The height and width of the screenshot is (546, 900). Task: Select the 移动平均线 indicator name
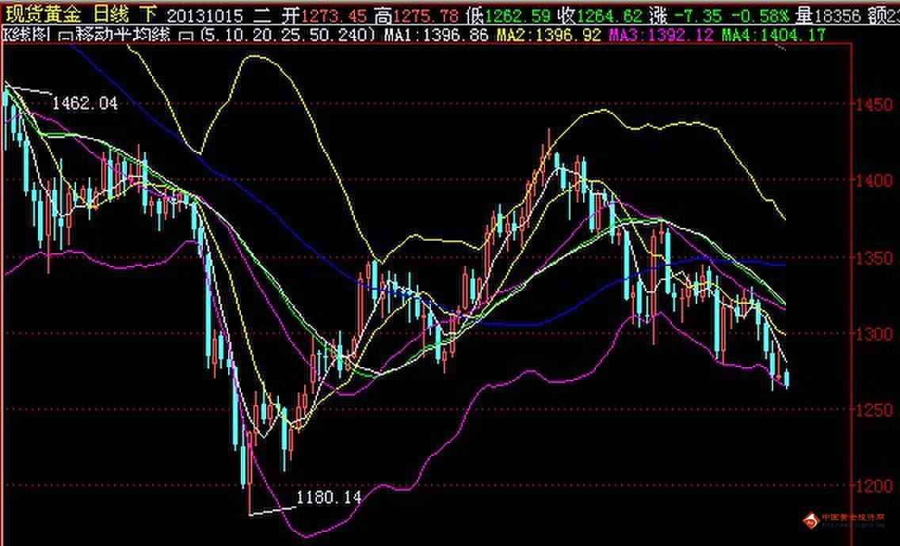(x=124, y=35)
